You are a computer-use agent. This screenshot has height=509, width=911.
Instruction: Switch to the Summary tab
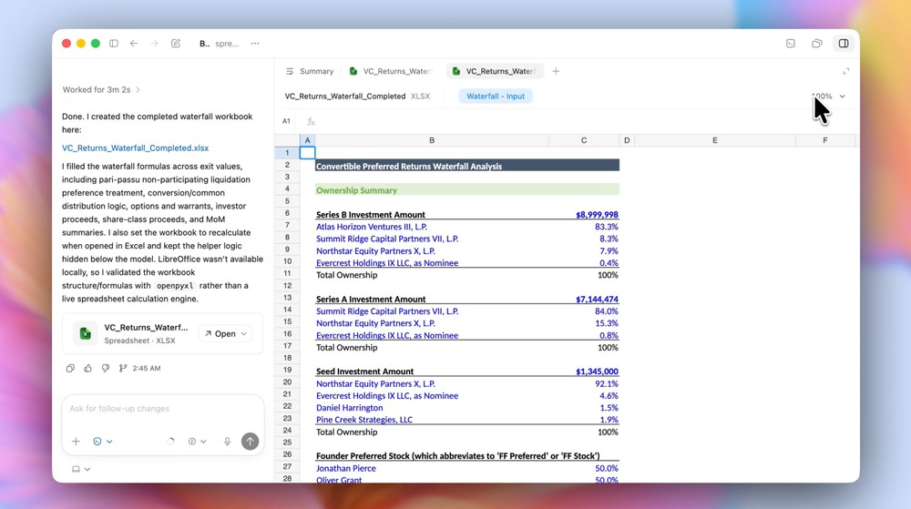point(310,71)
